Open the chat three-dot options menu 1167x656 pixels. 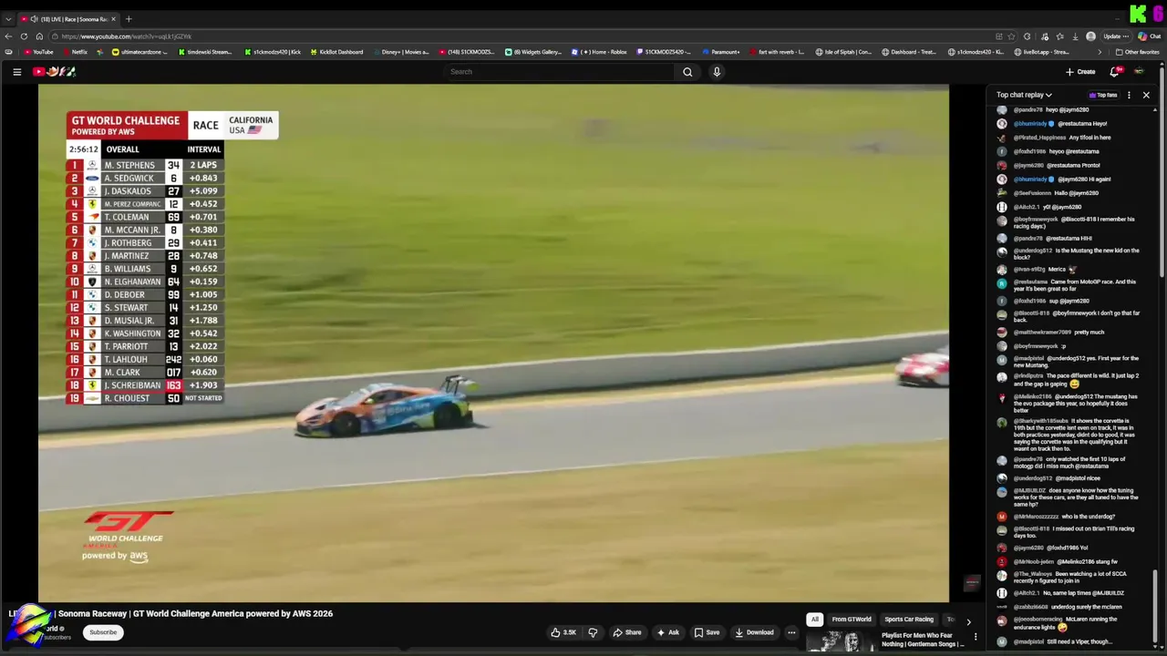[1129, 95]
